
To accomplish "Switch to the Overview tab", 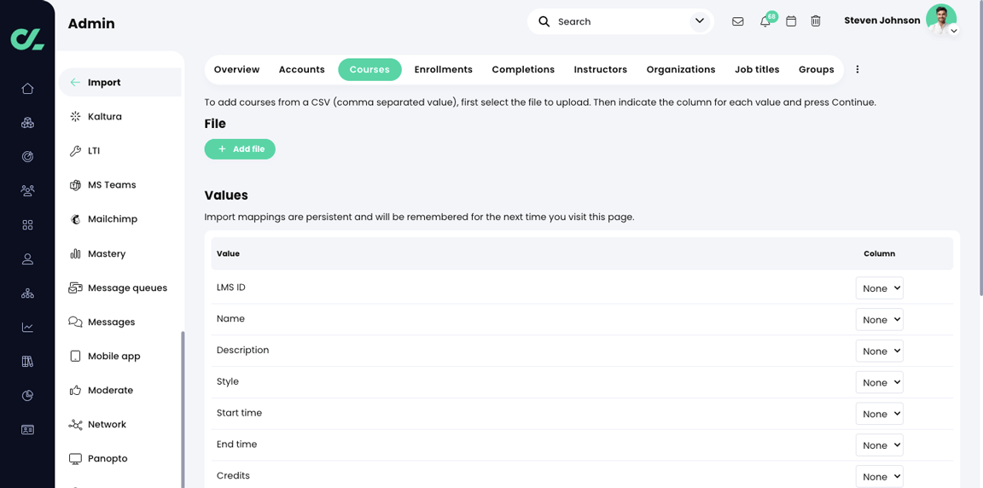I will [236, 70].
